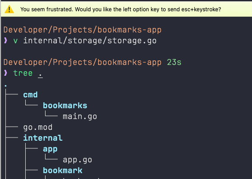This screenshot has width=252, height=179.
Task: Click the 'You seem frustrated' notification message
Action: [x=120, y=9]
